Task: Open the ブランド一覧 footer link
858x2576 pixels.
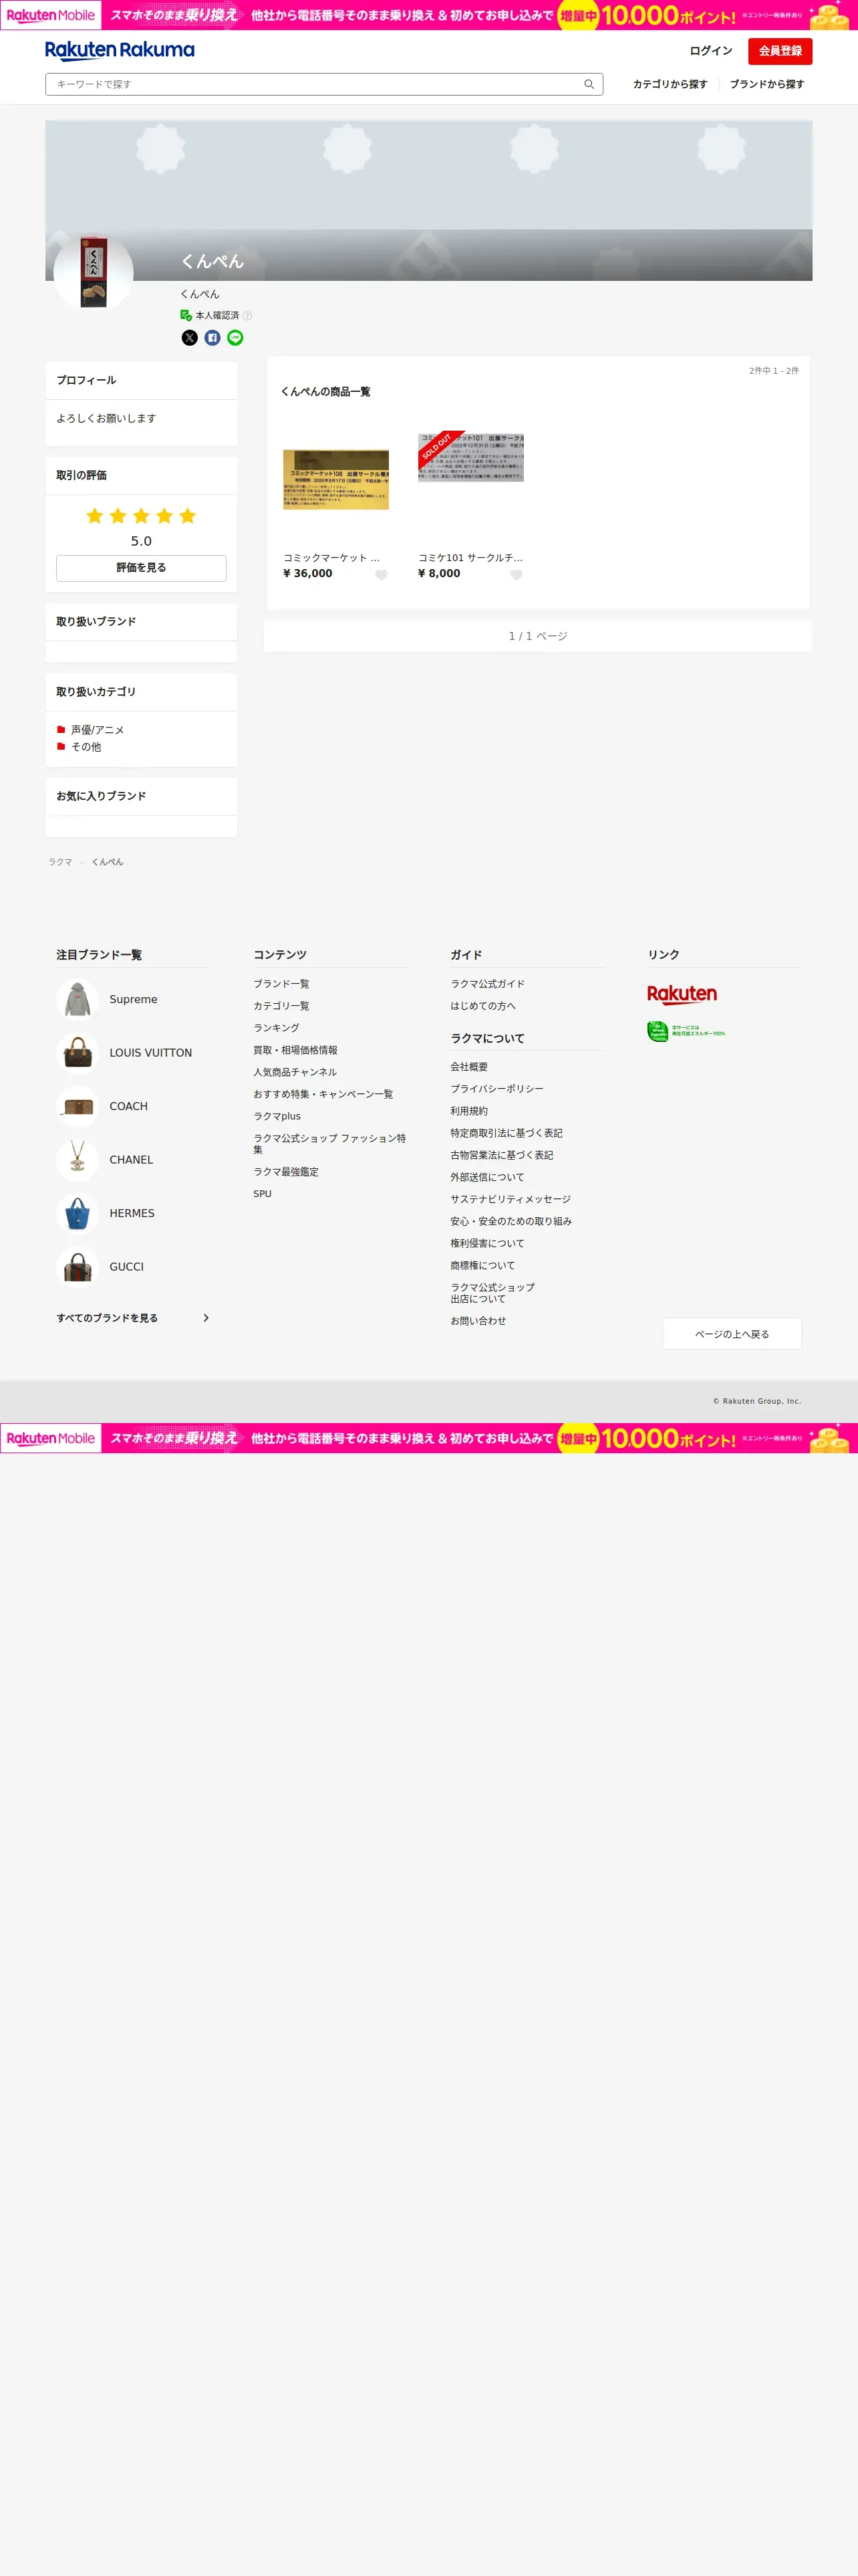Action: click(282, 984)
